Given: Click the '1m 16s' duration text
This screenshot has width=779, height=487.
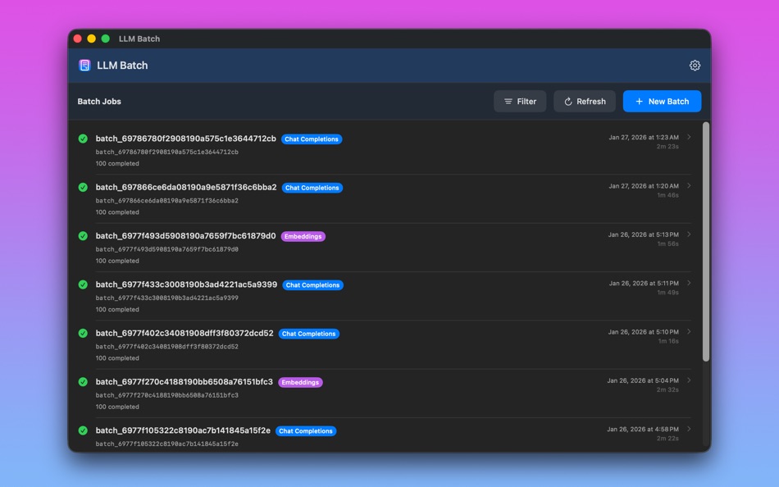Looking at the screenshot, I should (x=668, y=342).
